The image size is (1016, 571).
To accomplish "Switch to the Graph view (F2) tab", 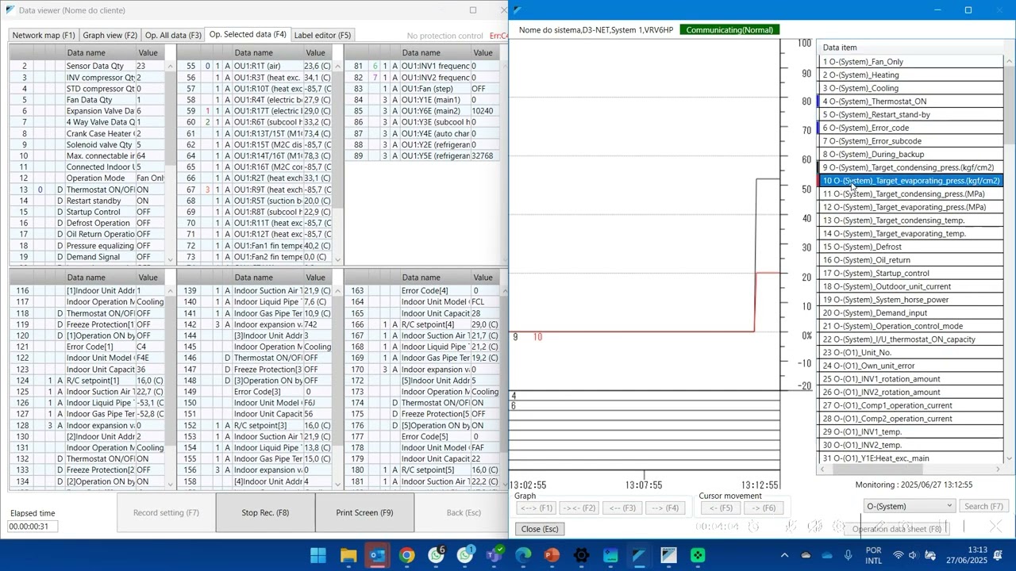I will (110, 35).
